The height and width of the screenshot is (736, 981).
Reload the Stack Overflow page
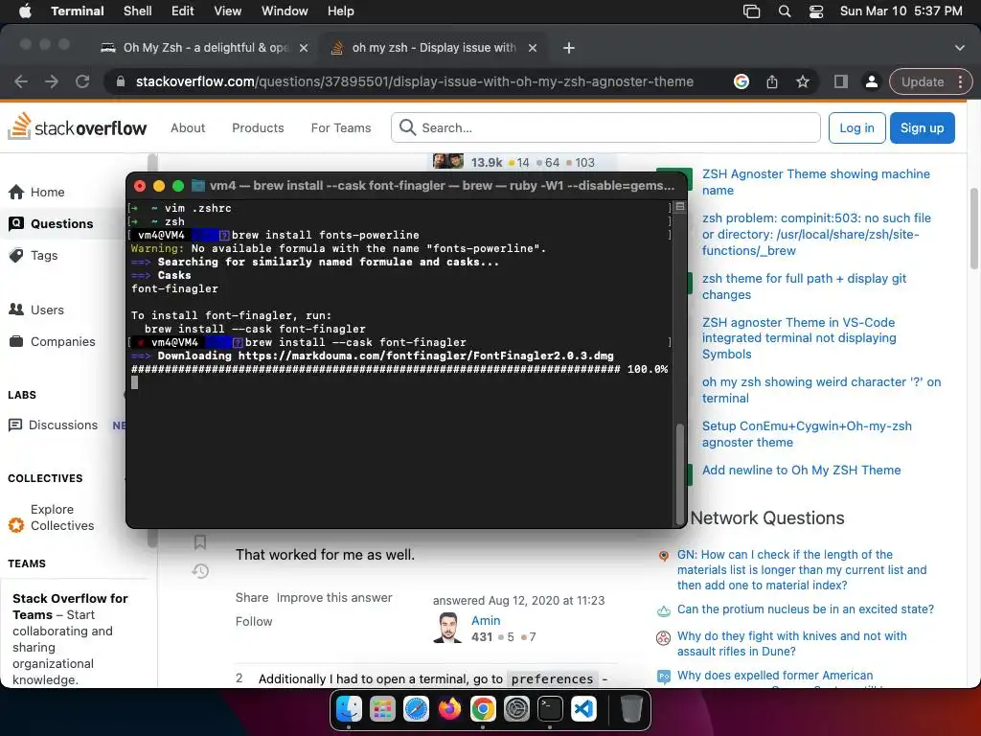coord(82,81)
